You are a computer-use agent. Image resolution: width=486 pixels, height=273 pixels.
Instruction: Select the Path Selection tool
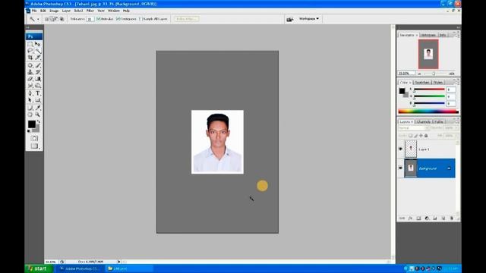point(30,100)
